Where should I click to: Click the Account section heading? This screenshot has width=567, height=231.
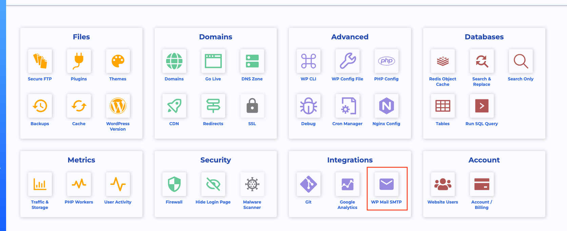pyautogui.click(x=484, y=160)
